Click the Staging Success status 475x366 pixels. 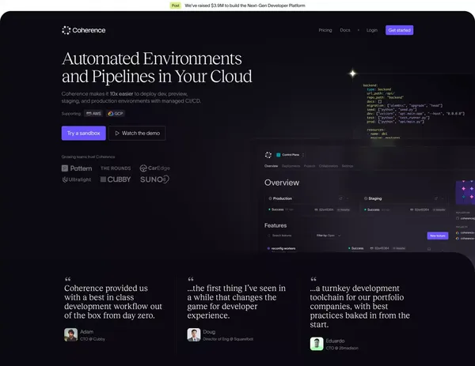pos(372,209)
